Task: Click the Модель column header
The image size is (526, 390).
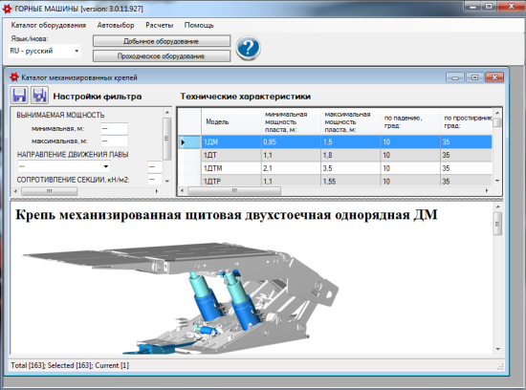Action: (x=231, y=121)
